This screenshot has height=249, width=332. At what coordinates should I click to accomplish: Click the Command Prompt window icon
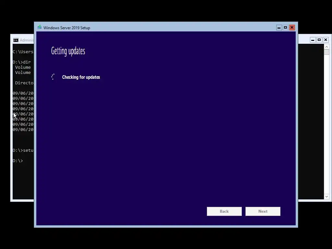[16, 40]
